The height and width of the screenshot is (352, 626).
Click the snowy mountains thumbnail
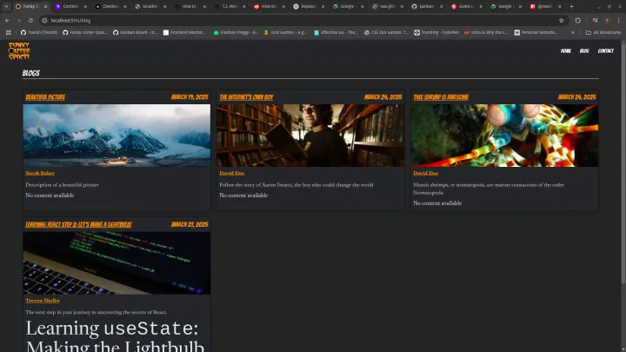[117, 136]
